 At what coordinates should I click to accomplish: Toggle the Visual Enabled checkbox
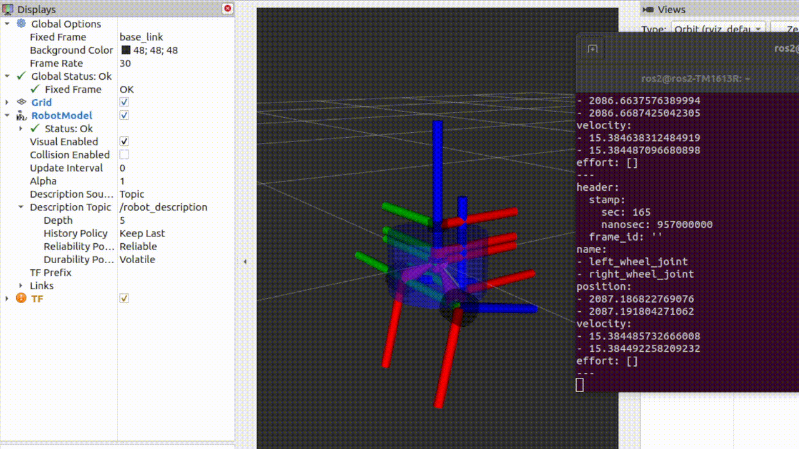coord(124,142)
